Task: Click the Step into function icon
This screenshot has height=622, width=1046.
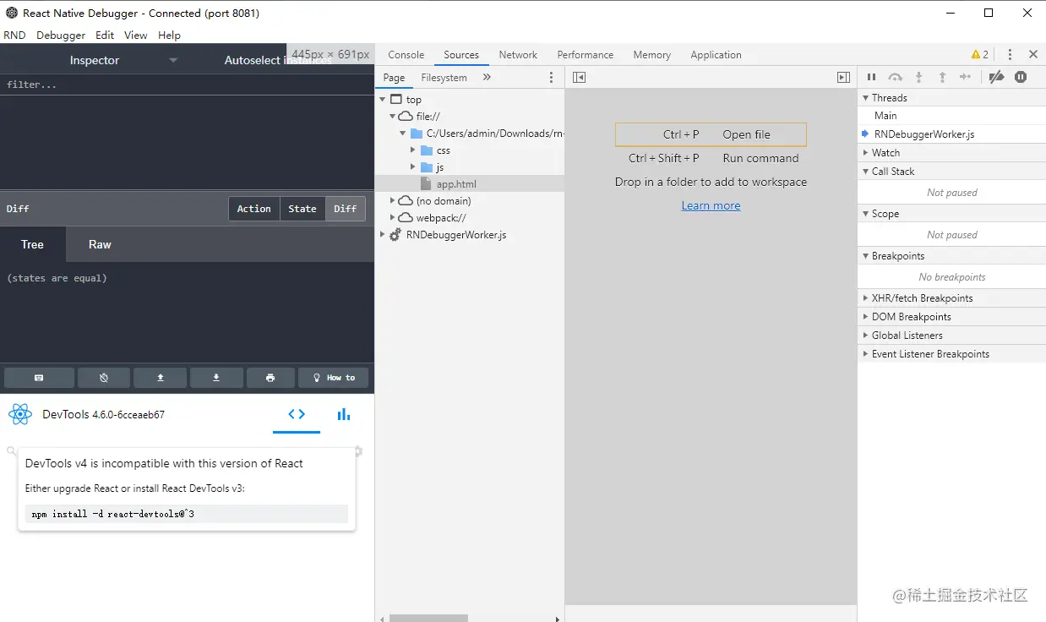Action: [x=919, y=77]
